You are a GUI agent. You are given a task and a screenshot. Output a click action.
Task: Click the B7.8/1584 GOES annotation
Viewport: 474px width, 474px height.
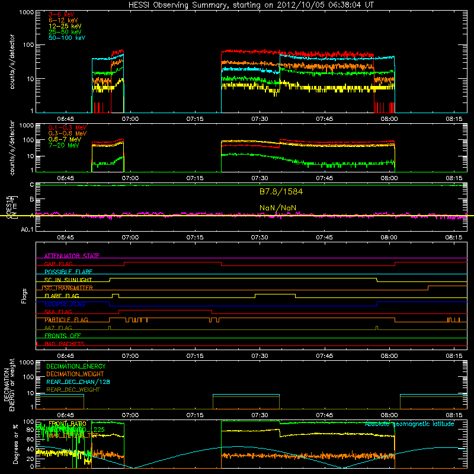pyautogui.click(x=281, y=191)
